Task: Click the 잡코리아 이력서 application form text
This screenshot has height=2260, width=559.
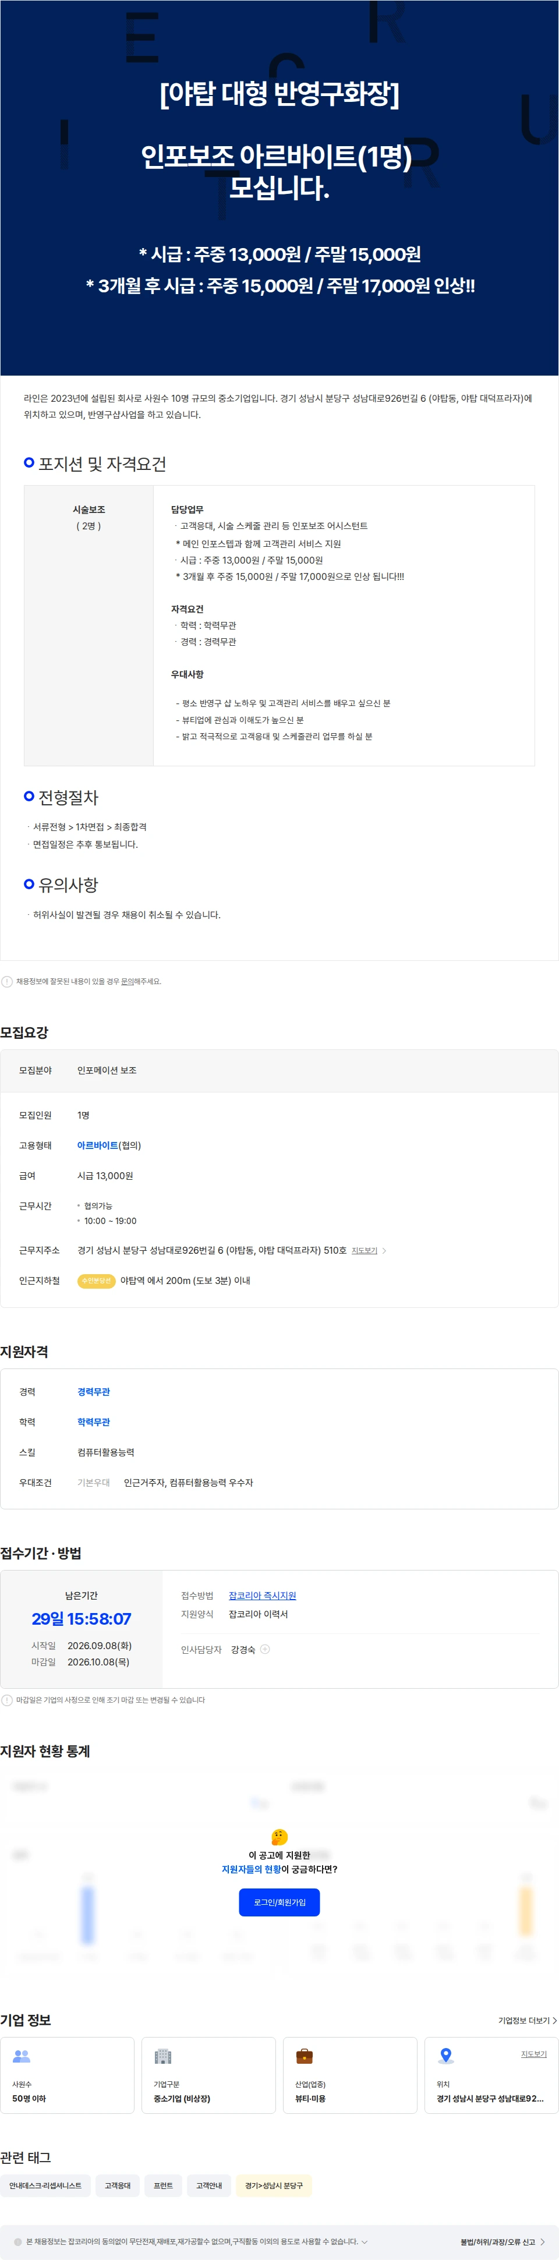Action: (258, 1614)
